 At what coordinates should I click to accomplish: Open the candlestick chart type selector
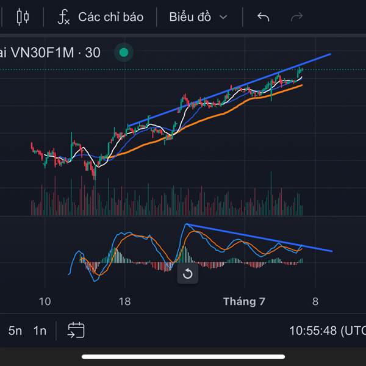point(23,17)
